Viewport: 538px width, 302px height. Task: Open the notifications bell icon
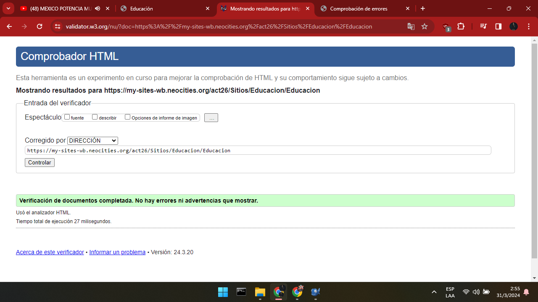pyautogui.click(x=526, y=292)
